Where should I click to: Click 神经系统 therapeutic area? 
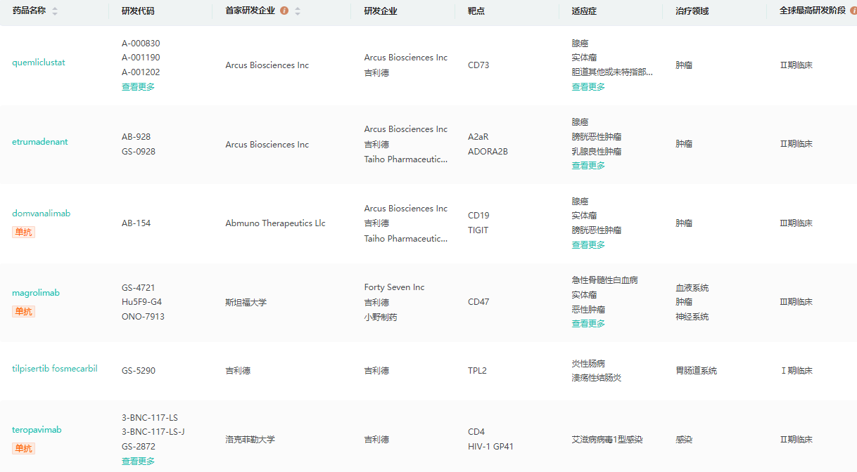(692, 317)
